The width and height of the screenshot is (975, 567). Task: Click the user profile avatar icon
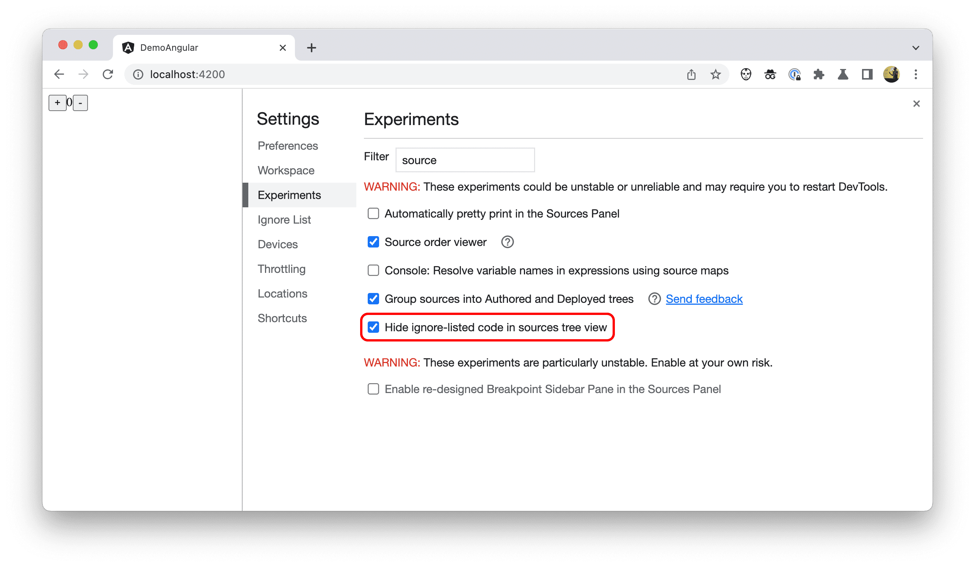tap(892, 74)
